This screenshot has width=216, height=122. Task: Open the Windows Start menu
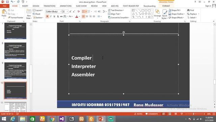point(4,119)
